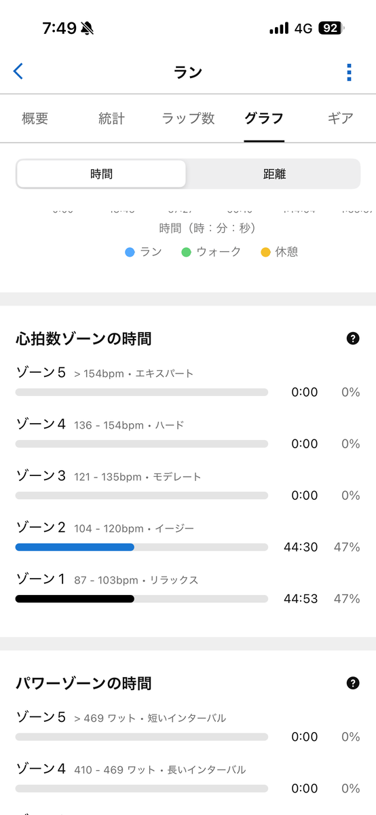The image size is (376, 815).
Task: Select the ギア tab
Action: (340, 118)
